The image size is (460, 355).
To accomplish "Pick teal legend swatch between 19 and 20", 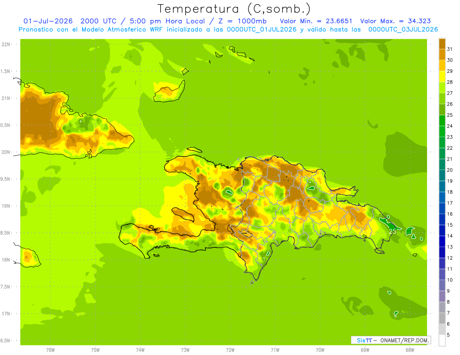I will [x=442, y=175].
